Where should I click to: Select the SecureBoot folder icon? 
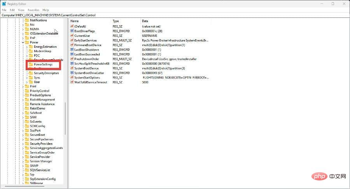[27, 135]
